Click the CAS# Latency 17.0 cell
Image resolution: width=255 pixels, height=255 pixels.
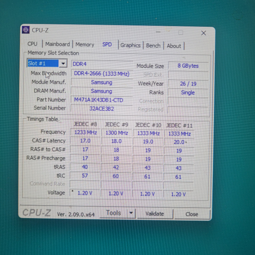click(x=85, y=141)
